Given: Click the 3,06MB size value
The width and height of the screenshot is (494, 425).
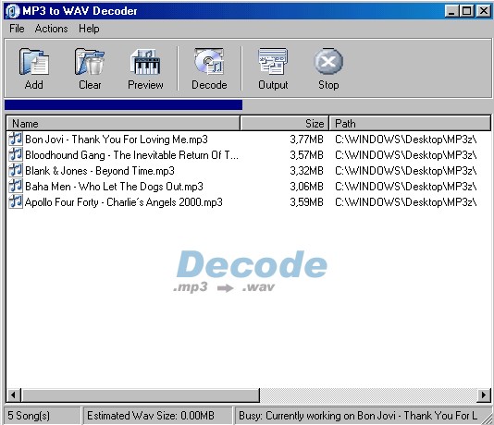Looking at the screenshot, I should (306, 187).
